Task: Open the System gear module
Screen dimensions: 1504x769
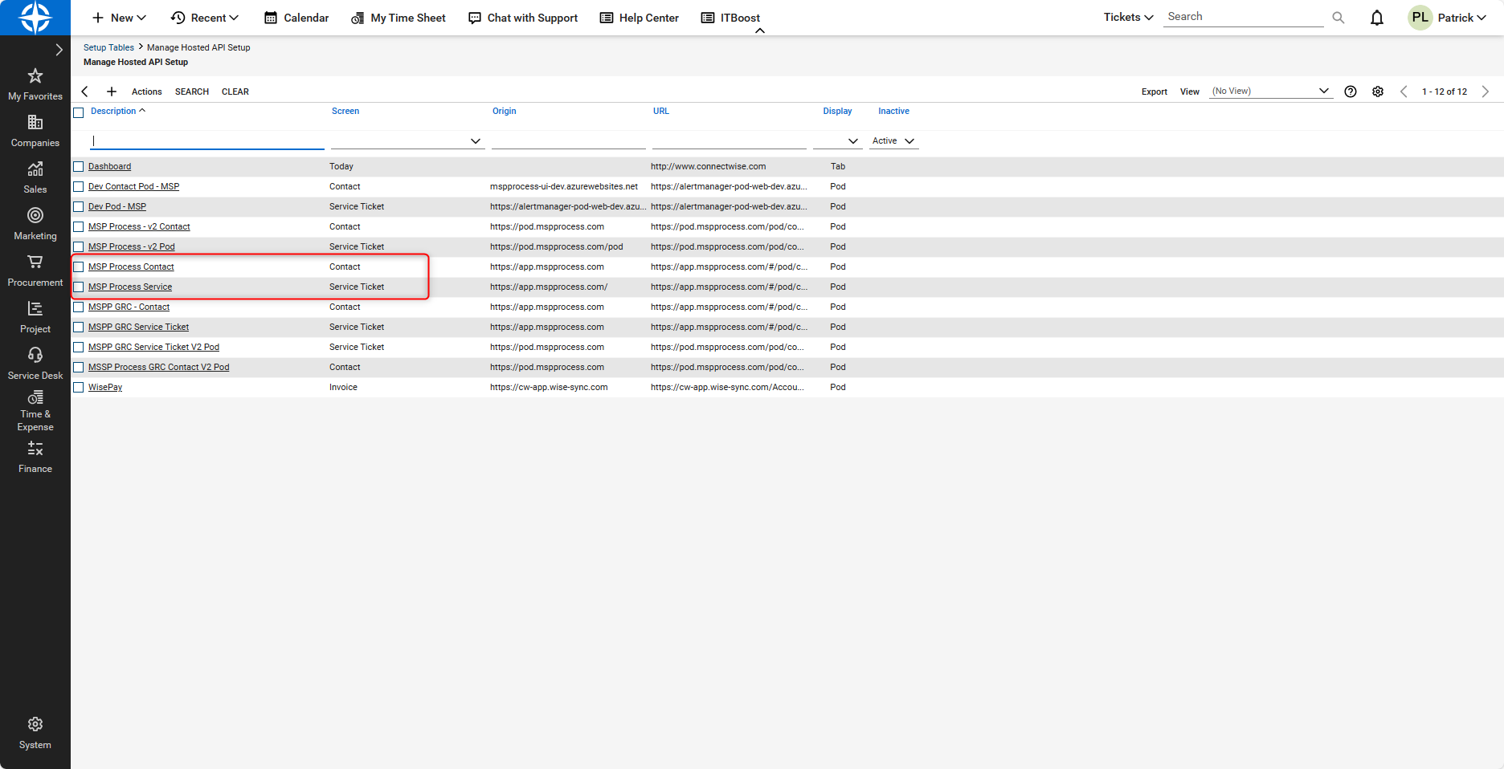Action: click(35, 734)
